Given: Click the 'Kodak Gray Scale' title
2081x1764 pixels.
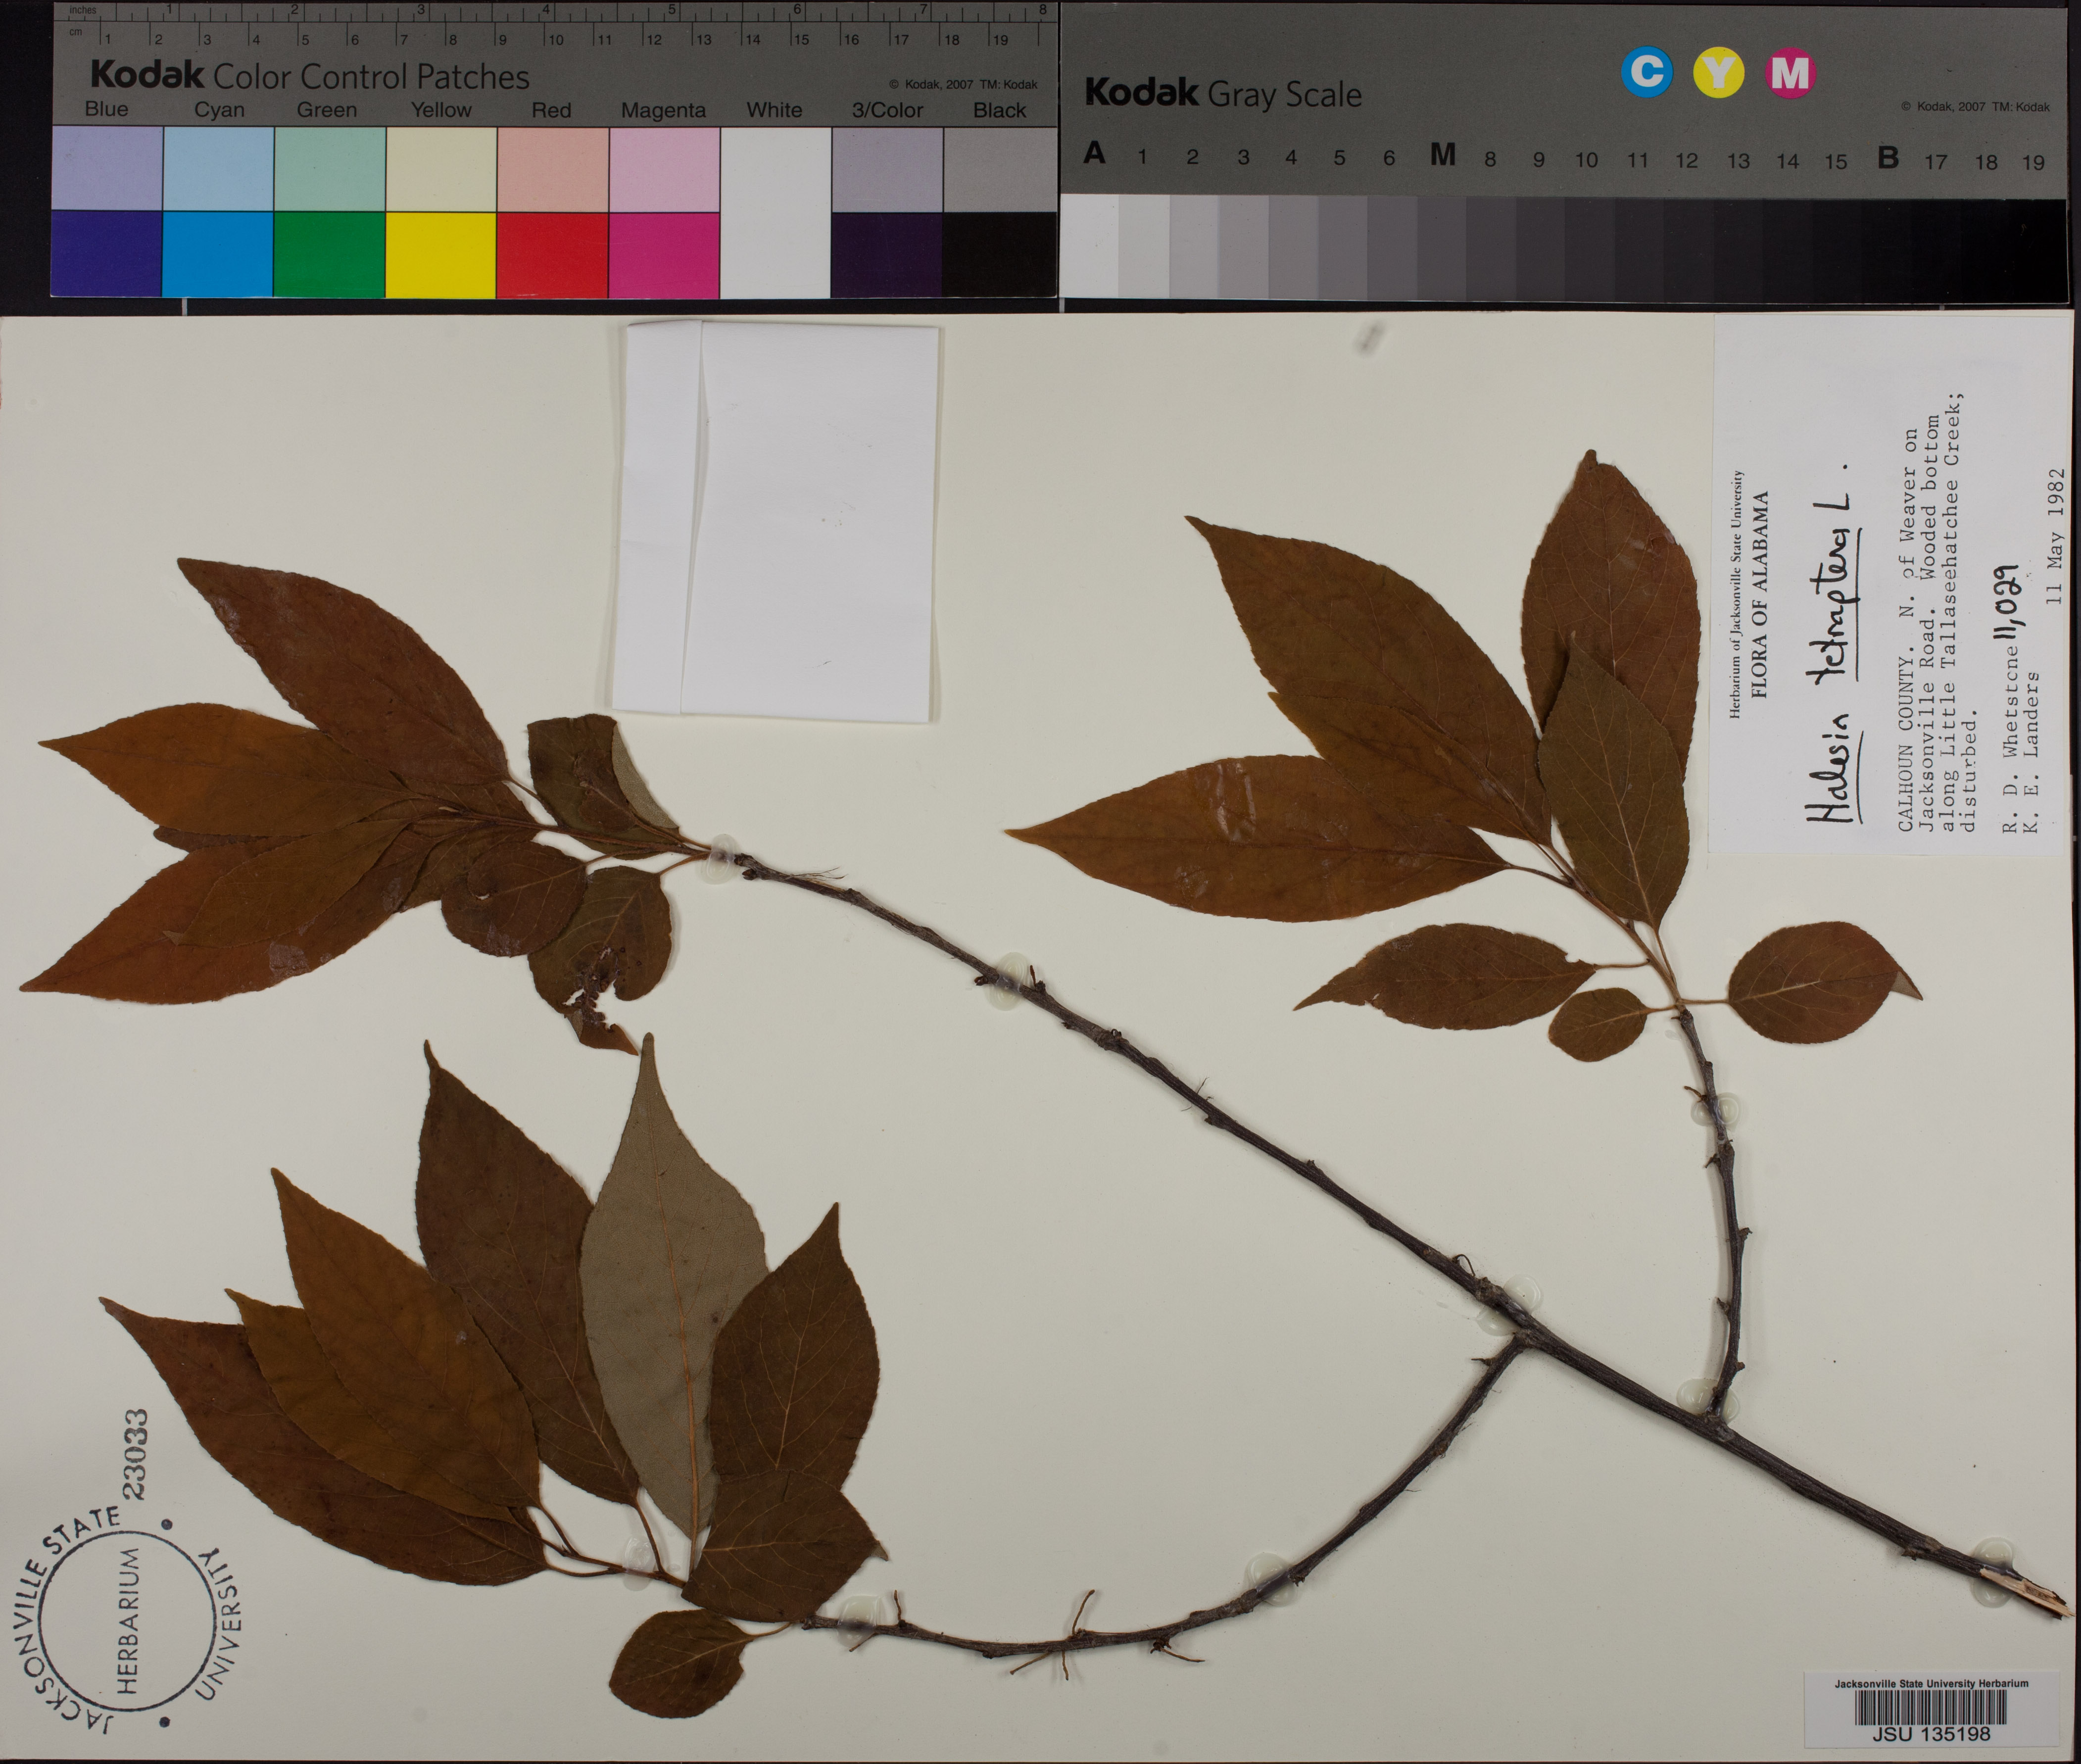Looking at the screenshot, I should pos(1223,94).
